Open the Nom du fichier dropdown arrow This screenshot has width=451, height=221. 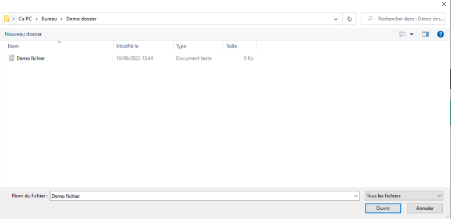click(357, 196)
